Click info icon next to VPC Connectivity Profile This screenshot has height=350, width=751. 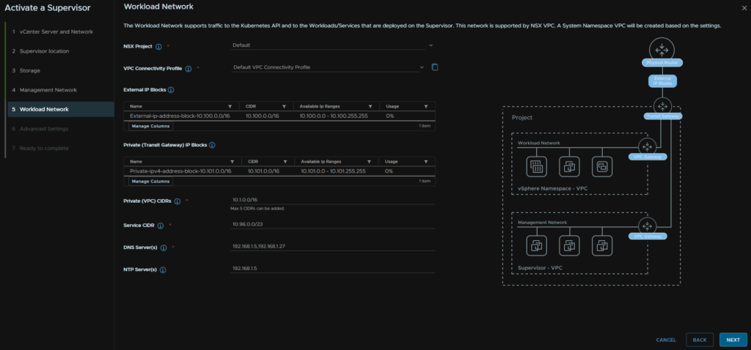point(188,69)
